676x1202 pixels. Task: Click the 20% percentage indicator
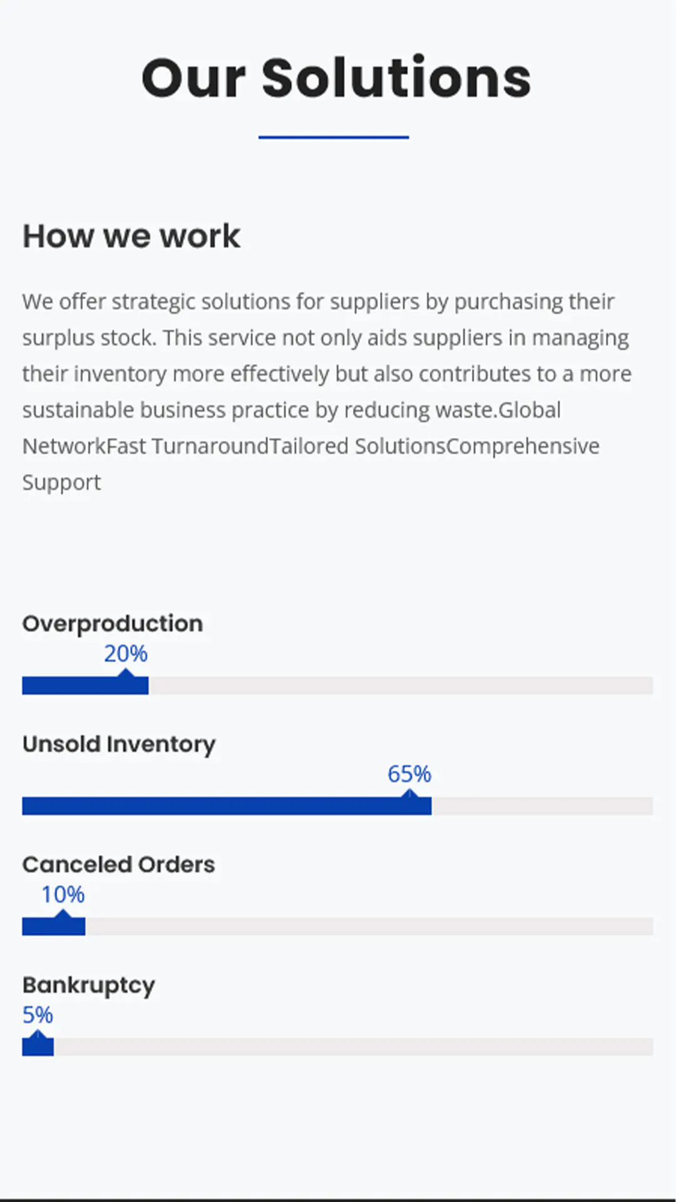126,654
